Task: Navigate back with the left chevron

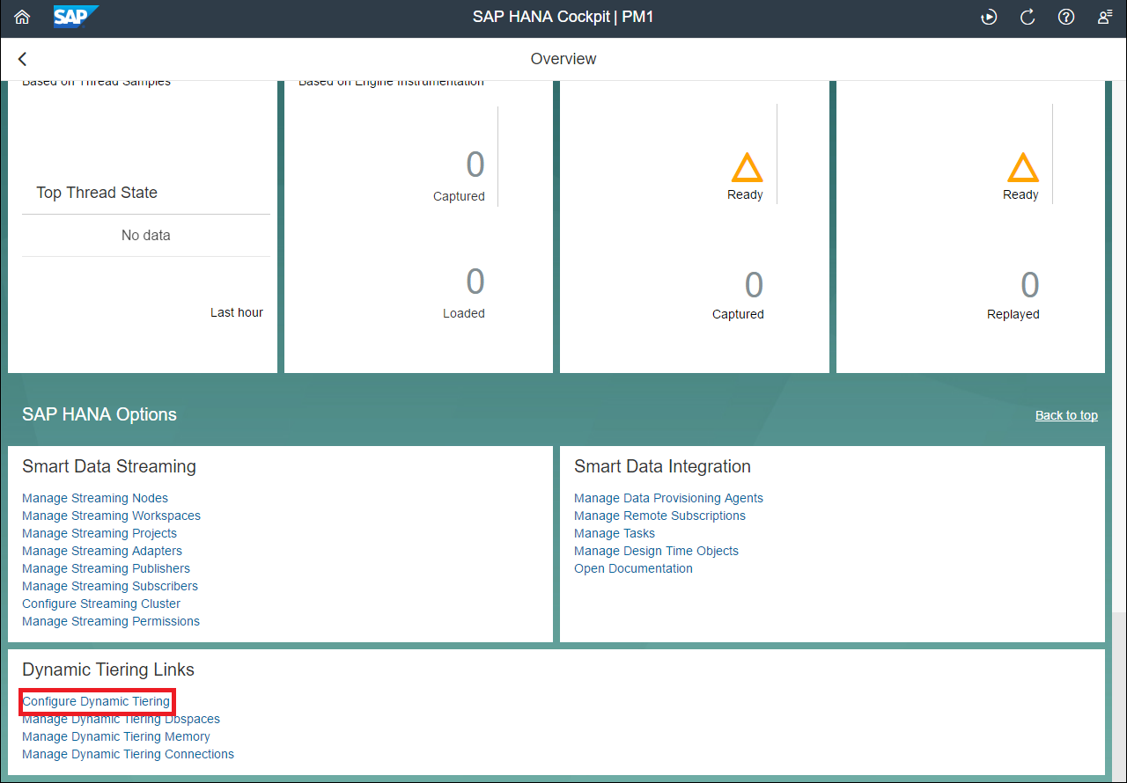Action: (x=23, y=59)
